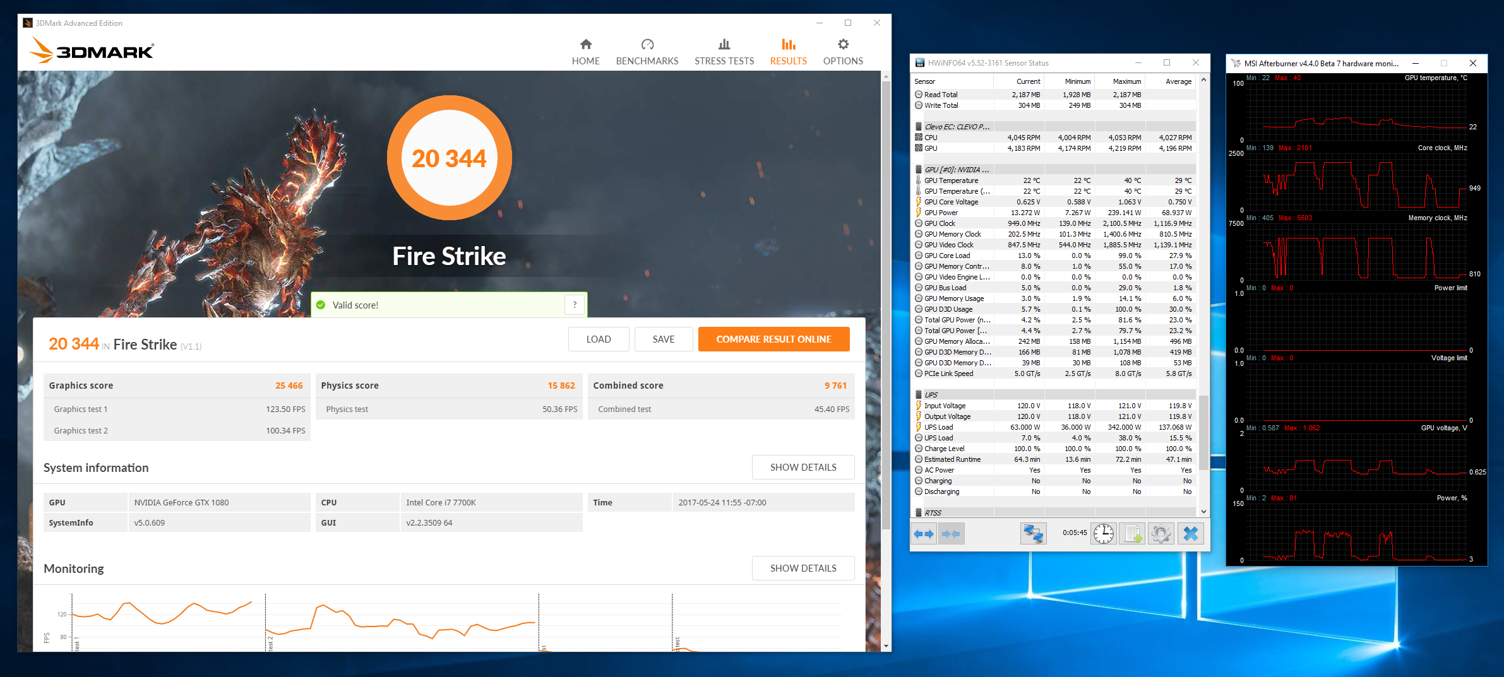
Task: Select the RESULTS tab
Action: coord(789,52)
